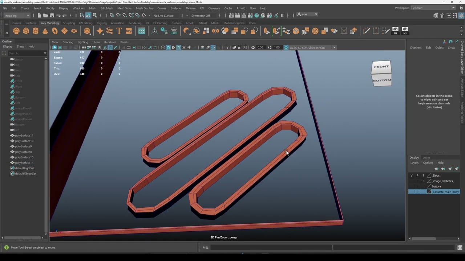The height and width of the screenshot is (261, 465).
Task: Click the SVG import shelf icon
Action: click(x=129, y=31)
